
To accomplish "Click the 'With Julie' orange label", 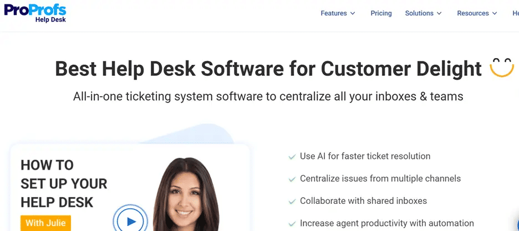I will click(45, 223).
